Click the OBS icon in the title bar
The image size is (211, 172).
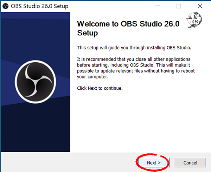[6, 6]
